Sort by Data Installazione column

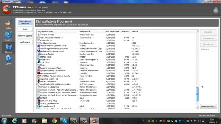113,31
